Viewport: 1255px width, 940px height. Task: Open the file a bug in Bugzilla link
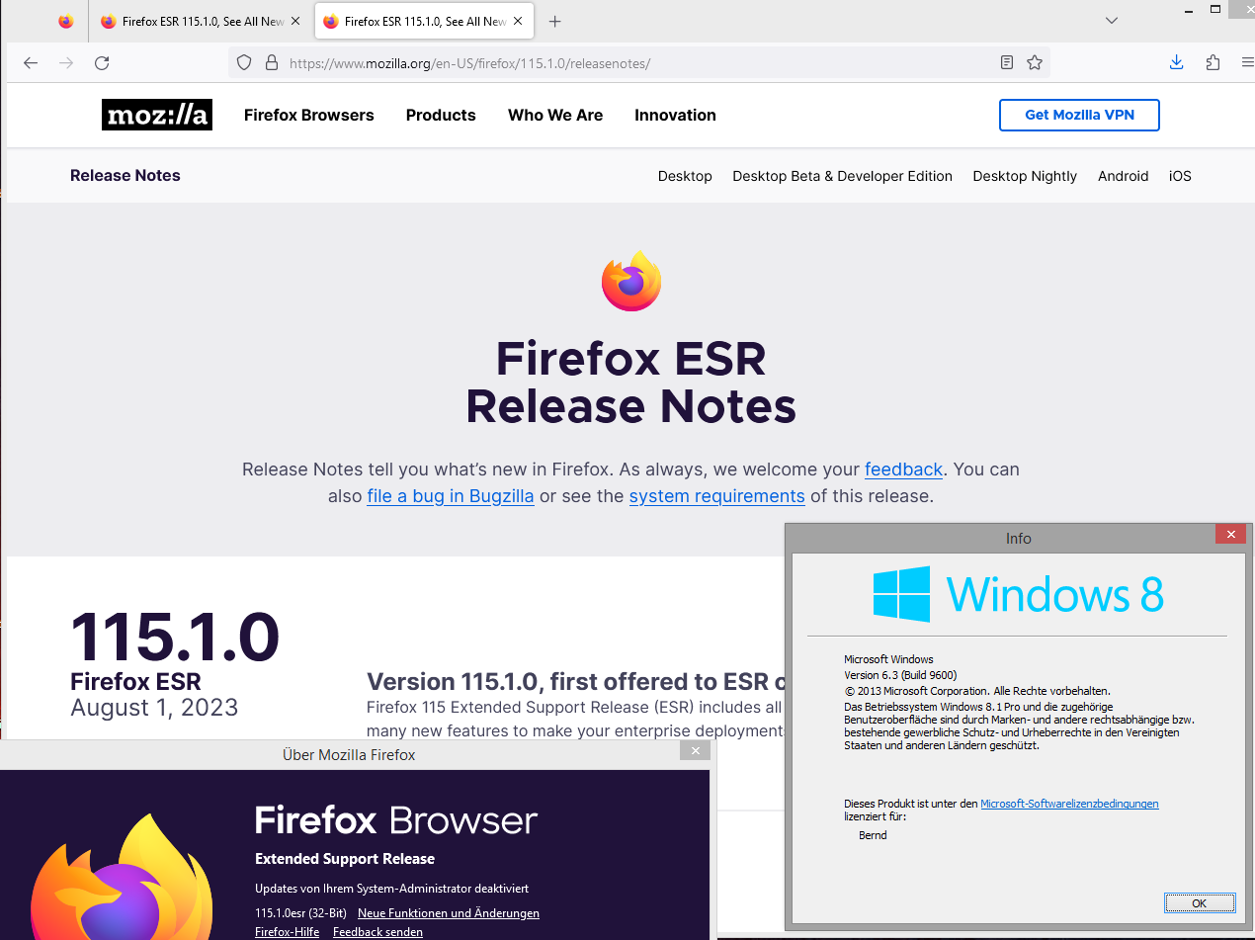pyautogui.click(x=451, y=496)
